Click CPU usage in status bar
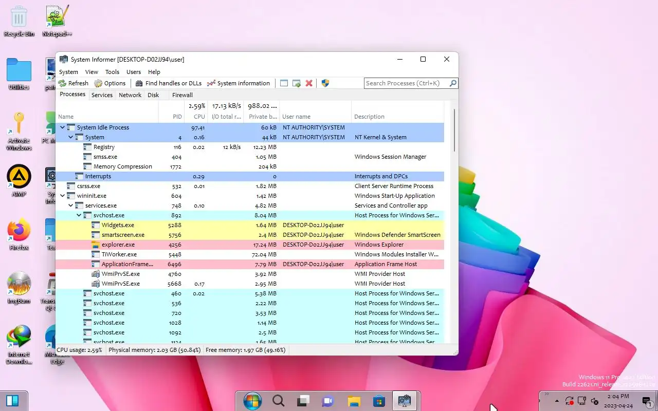This screenshot has height=411, width=658. tap(79, 350)
